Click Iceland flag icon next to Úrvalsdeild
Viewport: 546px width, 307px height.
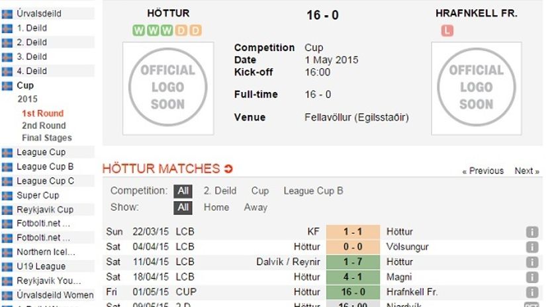(7, 14)
